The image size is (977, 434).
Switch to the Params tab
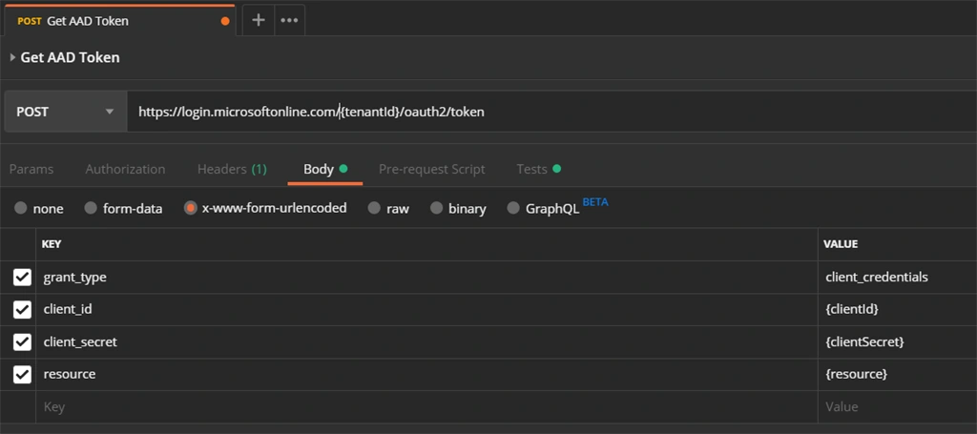click(x=31, y=170)
